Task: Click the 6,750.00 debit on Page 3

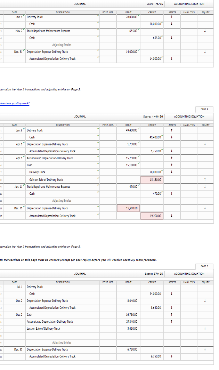Action: 128,349
